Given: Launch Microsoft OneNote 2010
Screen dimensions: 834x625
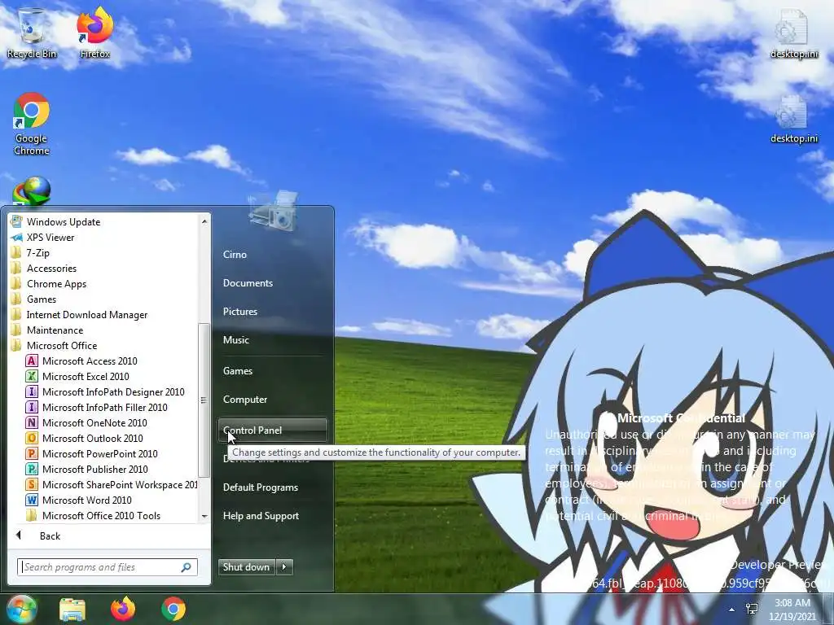Looking at the screenshot, I should coord(86,422).
